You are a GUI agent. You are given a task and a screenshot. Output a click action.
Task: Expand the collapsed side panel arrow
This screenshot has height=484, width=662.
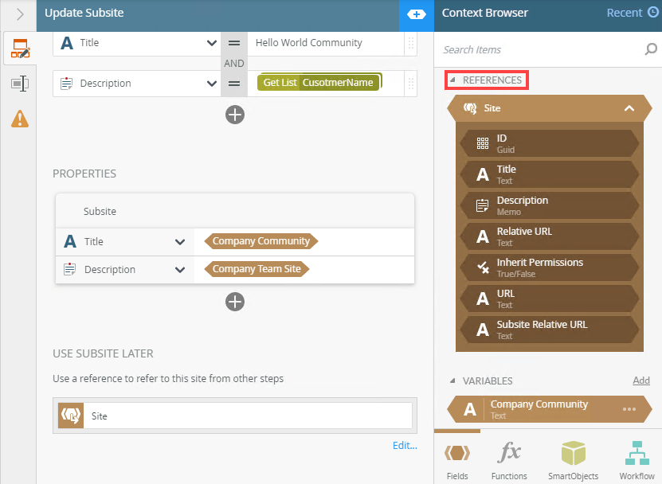pos(19,15)
